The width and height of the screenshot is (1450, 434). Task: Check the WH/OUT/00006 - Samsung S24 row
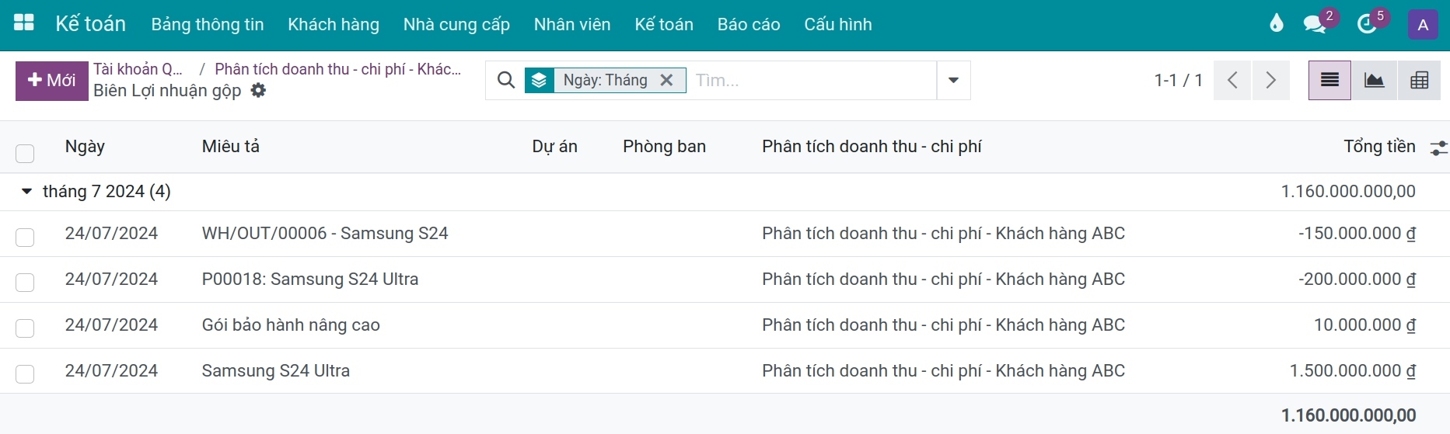25,237
